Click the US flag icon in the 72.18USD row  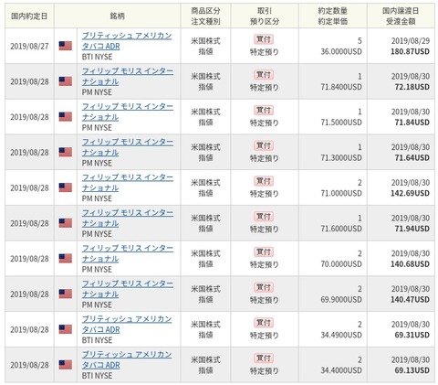click(x=66, y=81)
